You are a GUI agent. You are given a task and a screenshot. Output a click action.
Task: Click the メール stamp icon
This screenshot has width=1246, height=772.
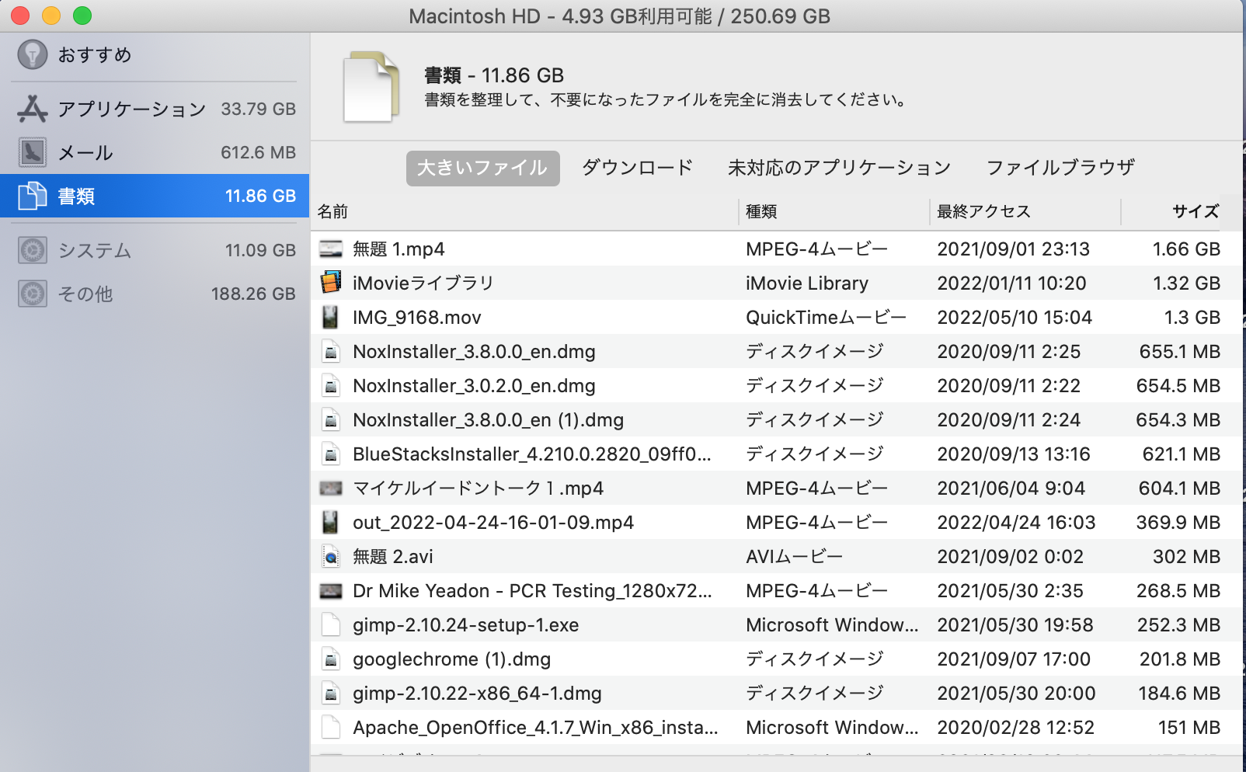click(x=33, y=152)
